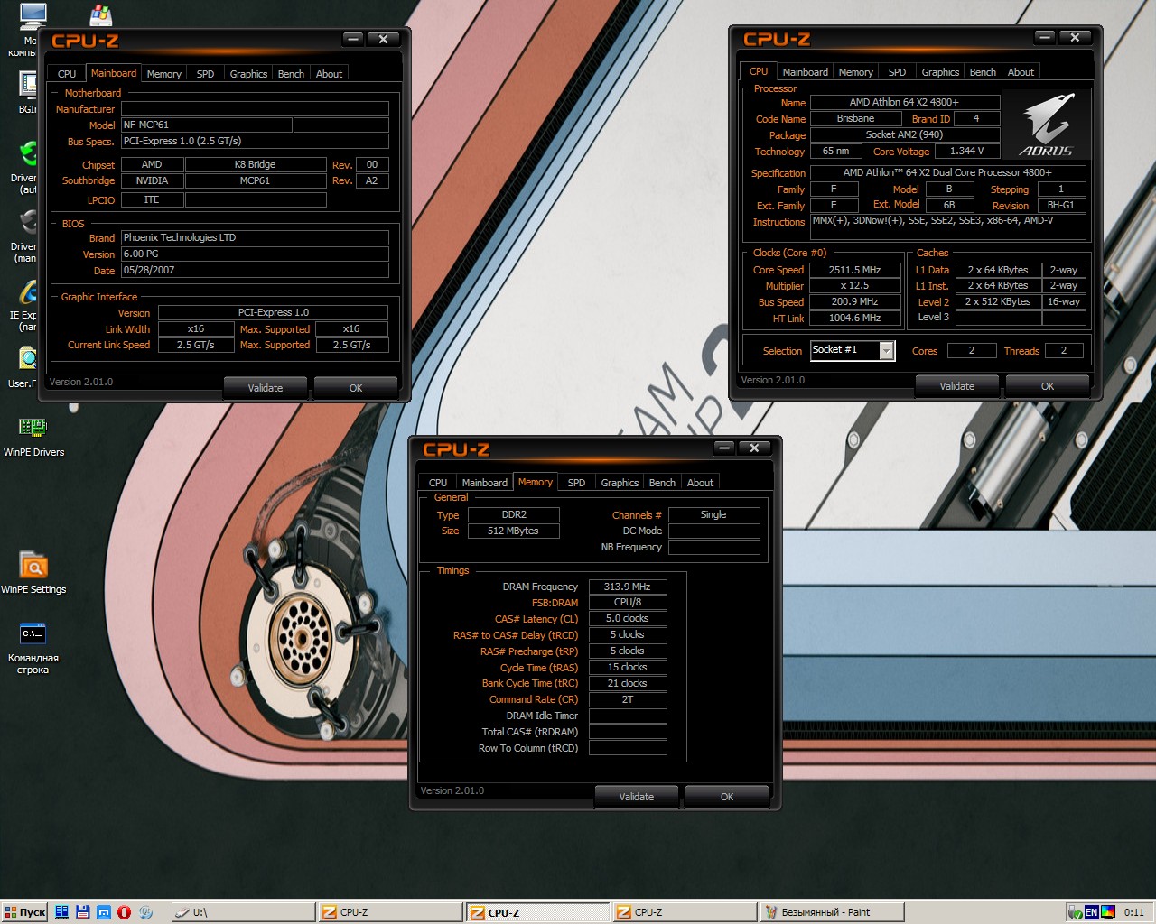The image size is (1156, 924).
Task: Click OK in the processor window
Action: [x=1048, y=386]
